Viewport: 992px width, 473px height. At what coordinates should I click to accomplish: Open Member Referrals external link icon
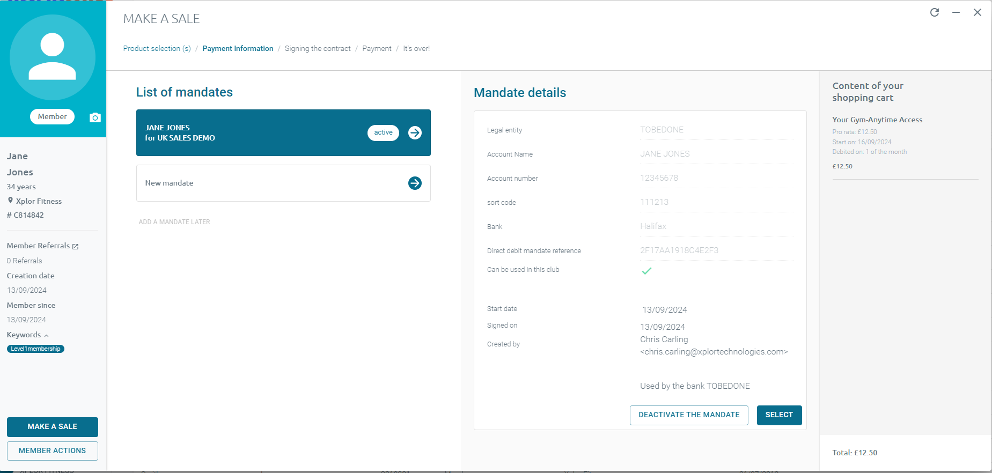[75, 246]
